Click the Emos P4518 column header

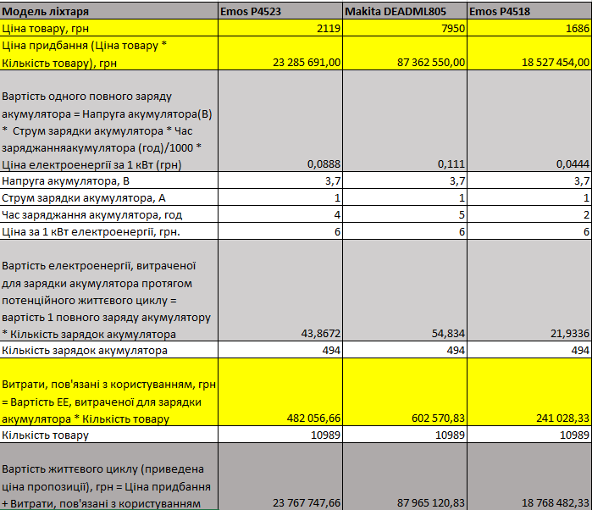pyautogui.click(x=529, y=11)
